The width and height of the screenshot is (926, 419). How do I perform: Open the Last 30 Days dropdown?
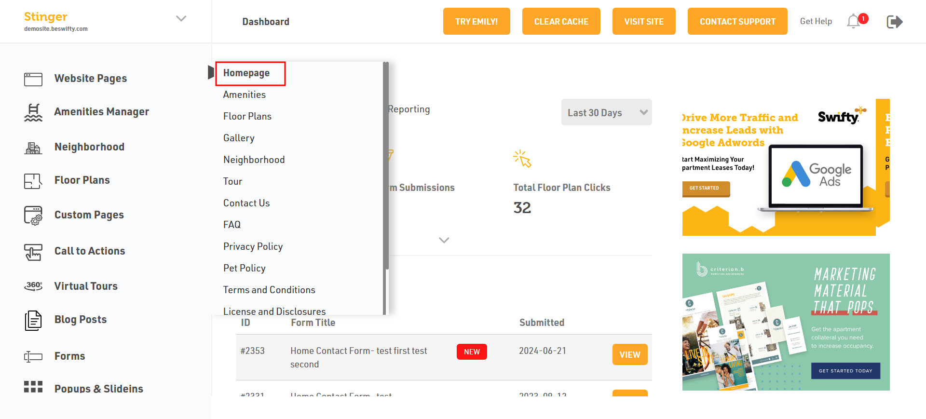tap(606, 112)
